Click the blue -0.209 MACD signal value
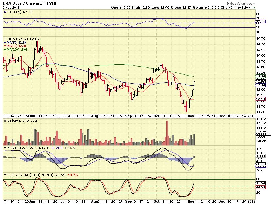The height and width of the screenshot is (204, 271). tap(56, 148)
